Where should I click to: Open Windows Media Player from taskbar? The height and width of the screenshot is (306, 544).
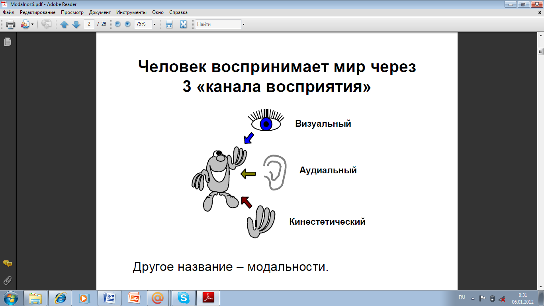tap(85, 298)
